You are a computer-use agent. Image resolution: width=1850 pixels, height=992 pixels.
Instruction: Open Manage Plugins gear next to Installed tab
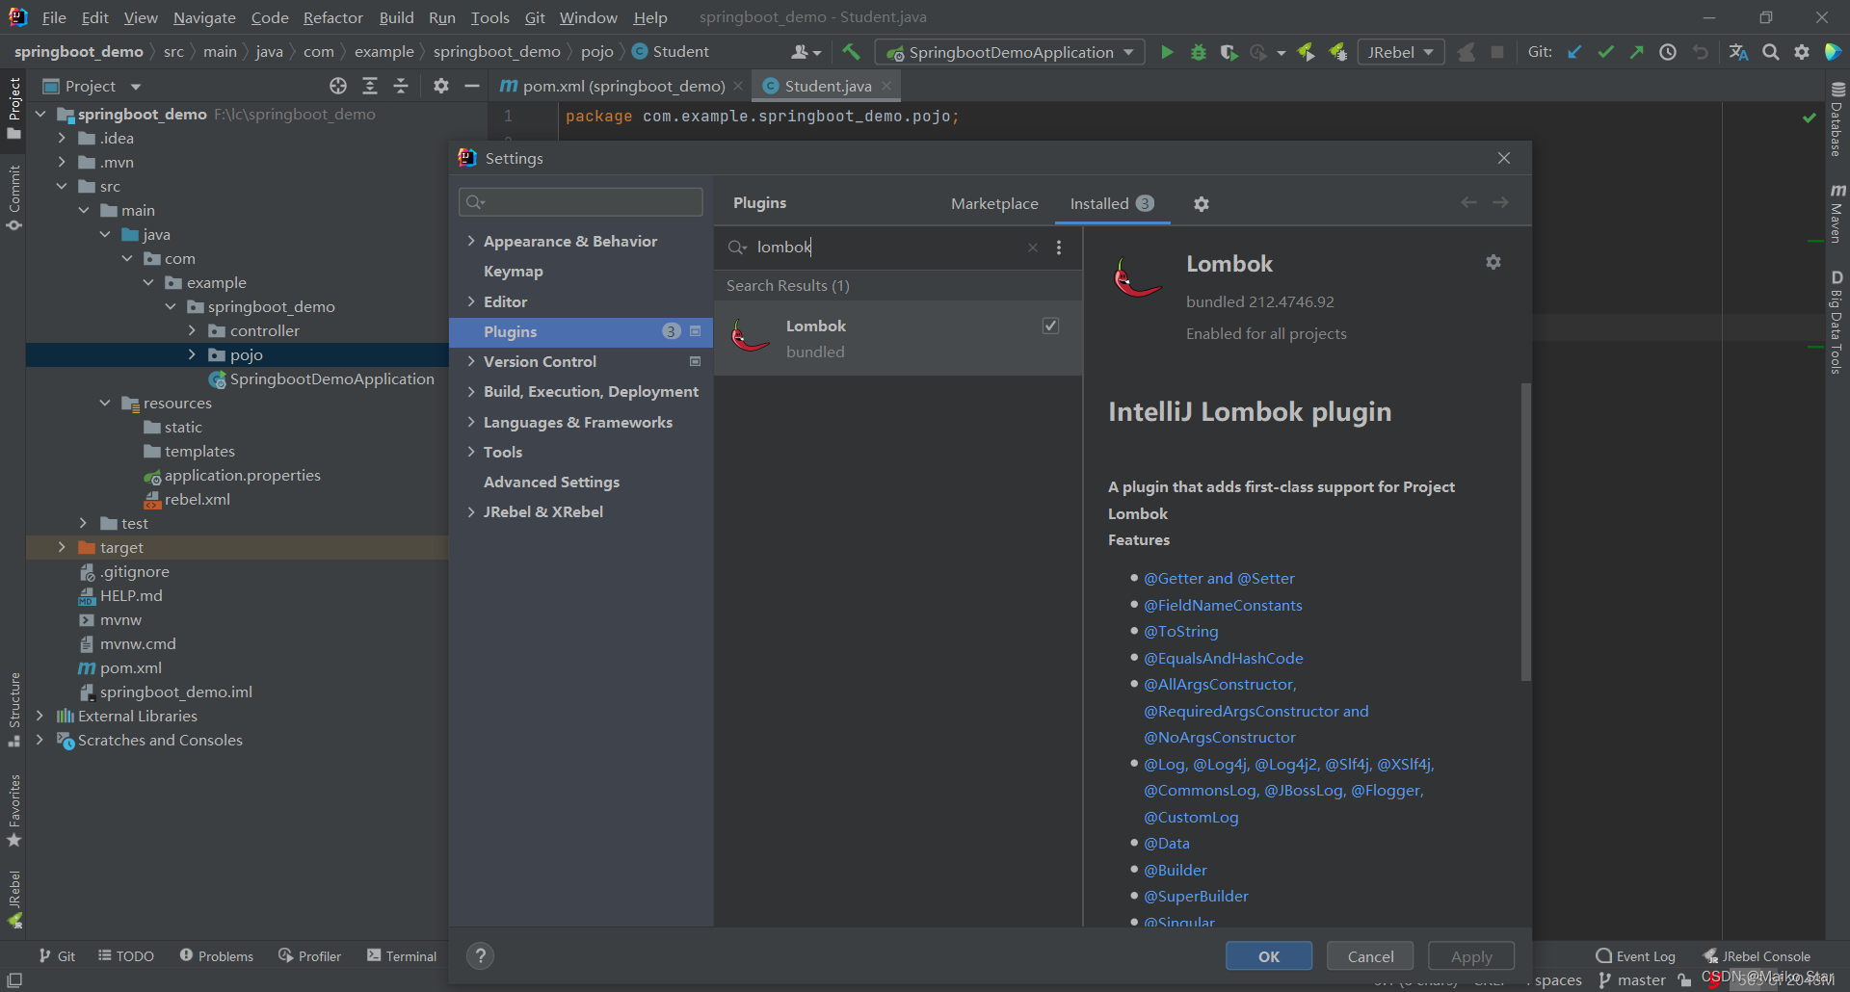point(1202,204)
